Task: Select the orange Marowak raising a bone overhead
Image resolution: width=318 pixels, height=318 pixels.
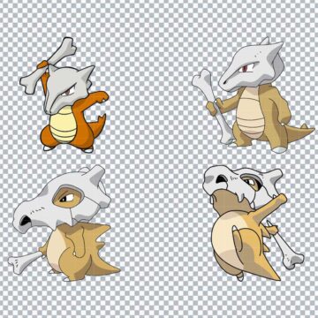Action: point(64,95)
